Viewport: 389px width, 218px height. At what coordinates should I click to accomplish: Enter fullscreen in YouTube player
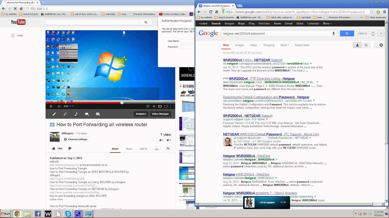(x=172, y=106)
